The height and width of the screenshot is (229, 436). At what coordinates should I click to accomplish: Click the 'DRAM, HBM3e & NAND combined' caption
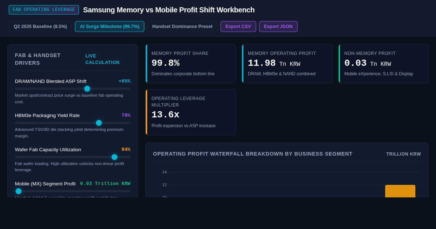coord(282,74)
